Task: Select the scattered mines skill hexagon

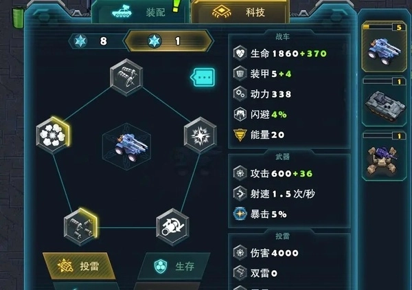Action: pos(80,227)
